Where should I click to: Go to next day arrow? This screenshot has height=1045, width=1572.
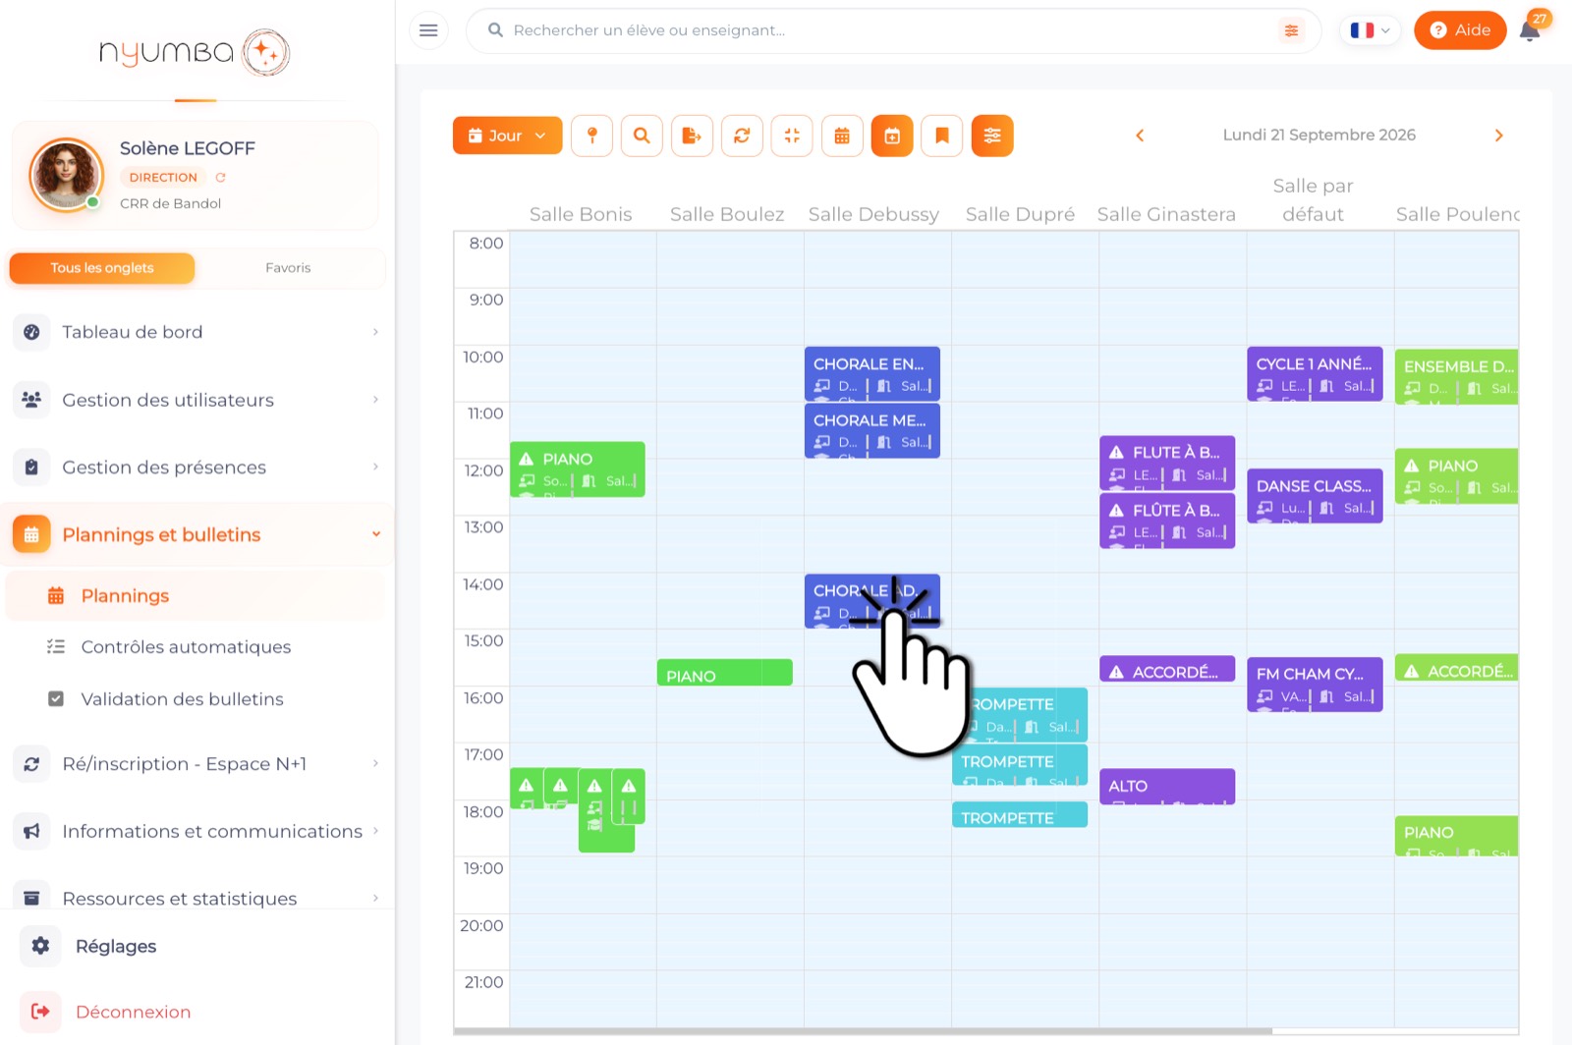pyautogui.click(x=1498, y=136)
